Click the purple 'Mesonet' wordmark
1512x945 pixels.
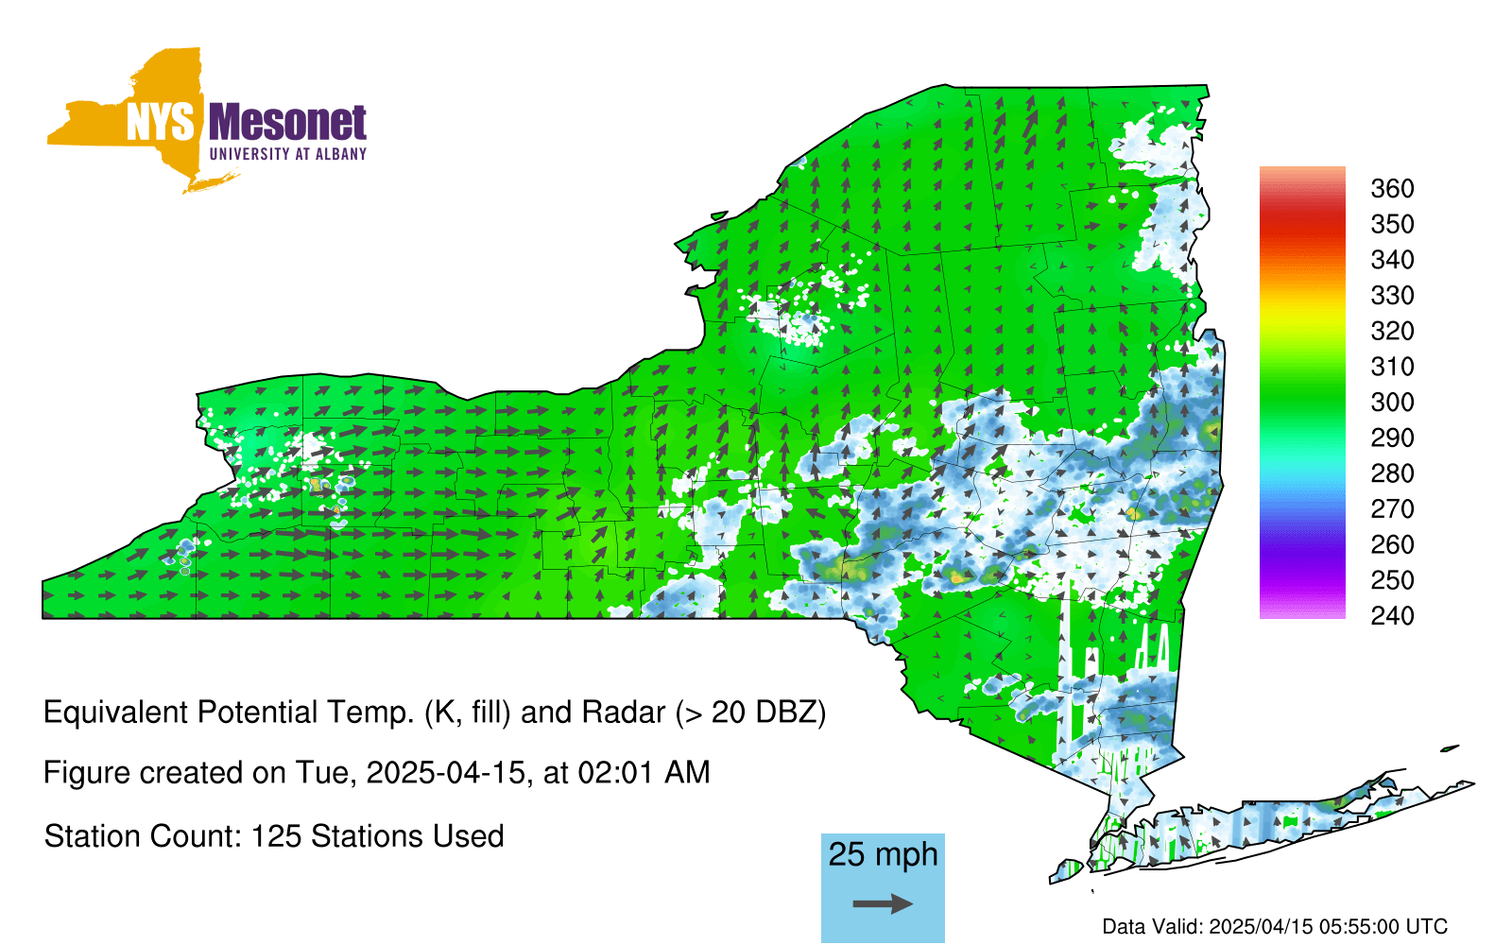287,123
